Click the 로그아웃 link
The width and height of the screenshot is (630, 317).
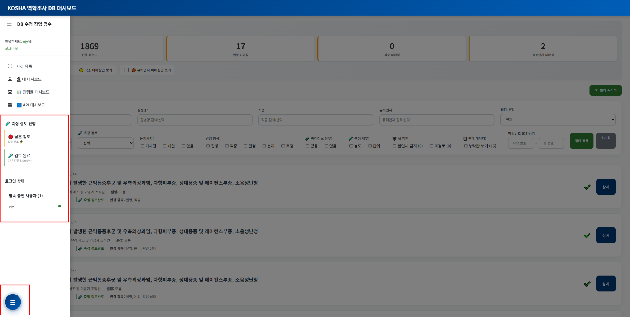[11, 48]
